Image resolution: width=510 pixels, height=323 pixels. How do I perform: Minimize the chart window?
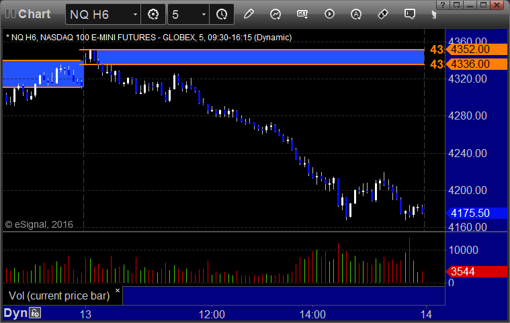pyautogui.click(x=470, y=5)
